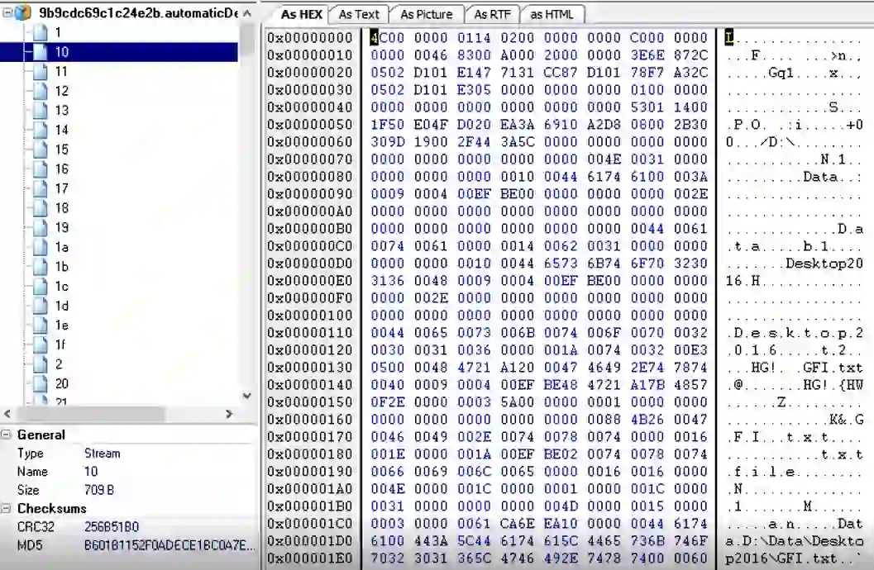
Task: Switch to the As Text tab
Action: [x=359, y=14]
